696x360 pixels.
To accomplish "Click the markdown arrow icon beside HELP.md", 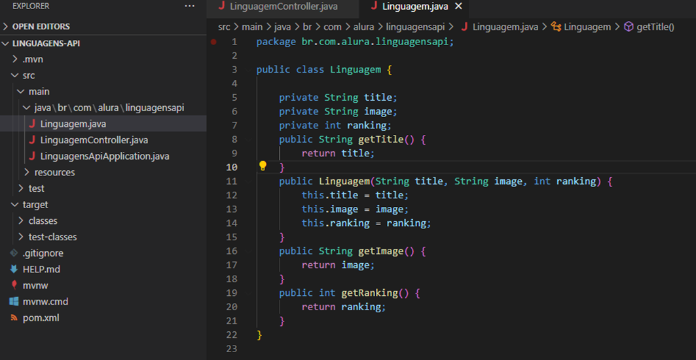I will click(x=14, y=270).
